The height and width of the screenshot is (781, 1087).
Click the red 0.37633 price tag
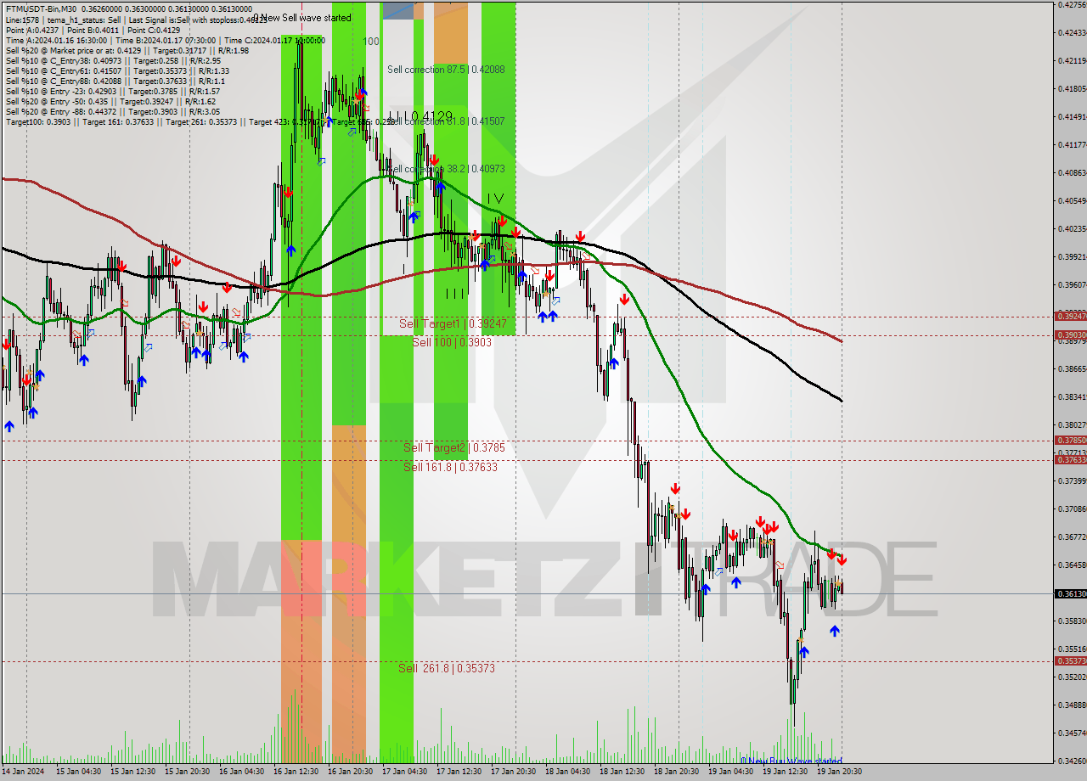pyautogui.click(x=1070, y=459)
